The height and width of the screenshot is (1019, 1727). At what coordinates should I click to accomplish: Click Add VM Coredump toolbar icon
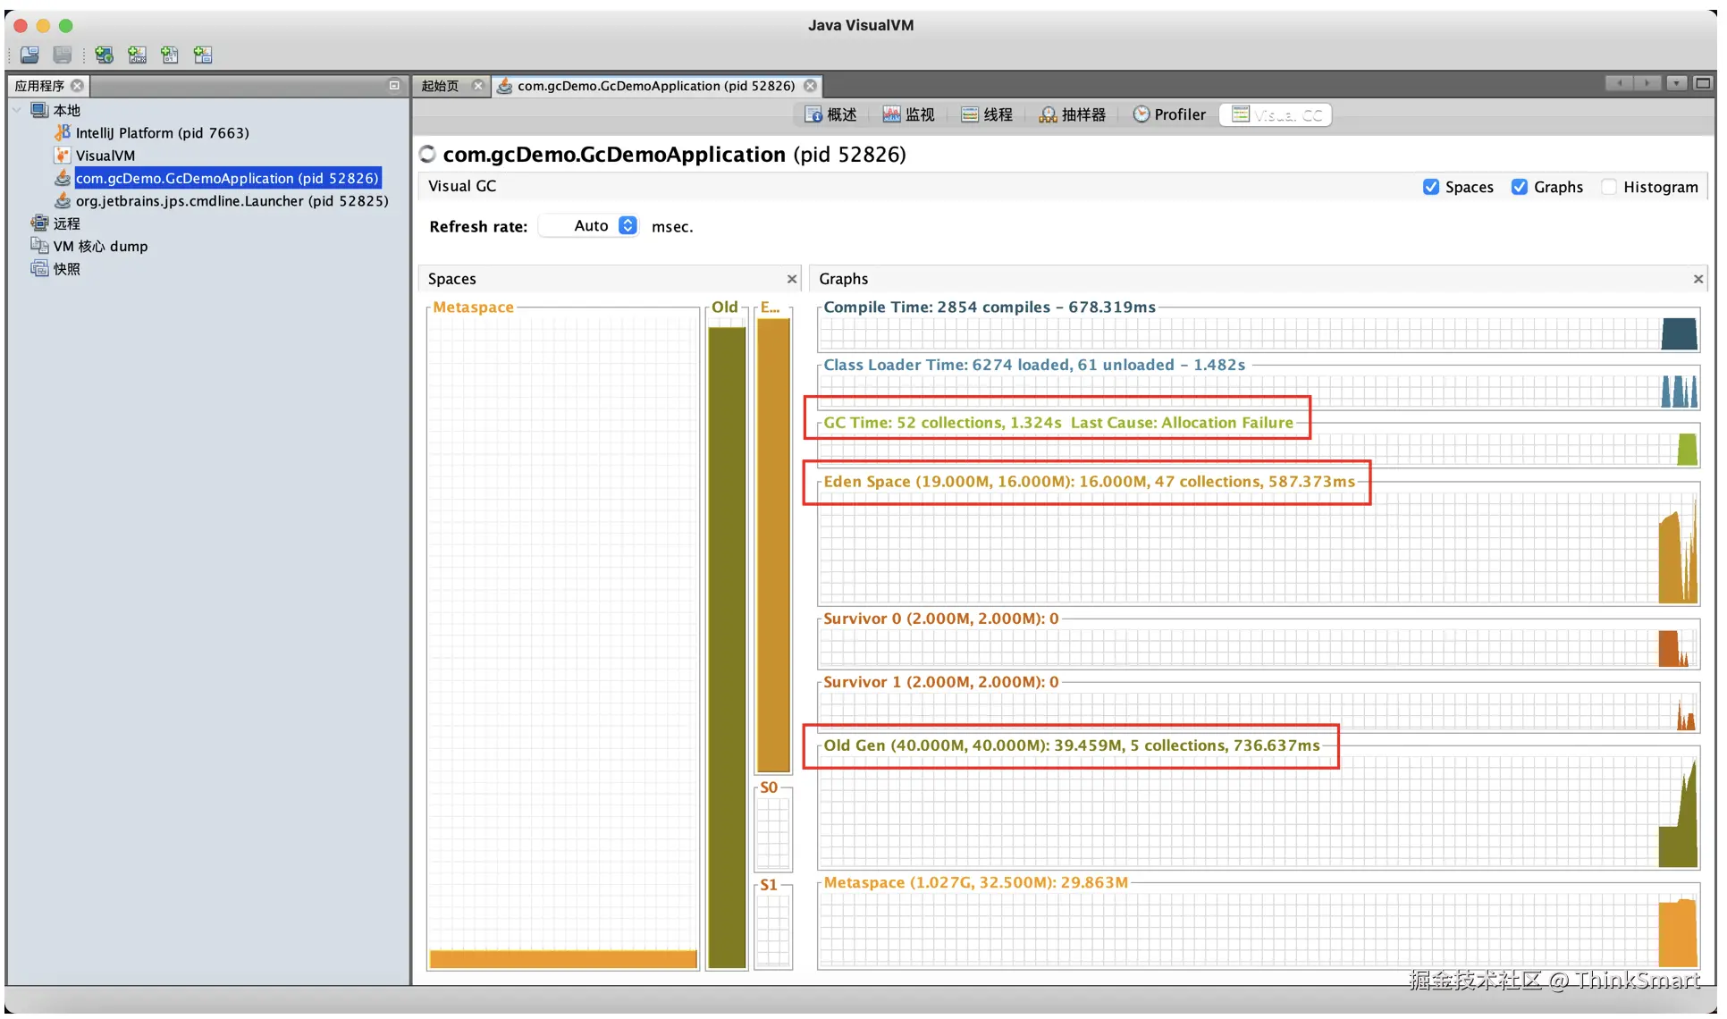pyautogui.click(x=170, y=55)
